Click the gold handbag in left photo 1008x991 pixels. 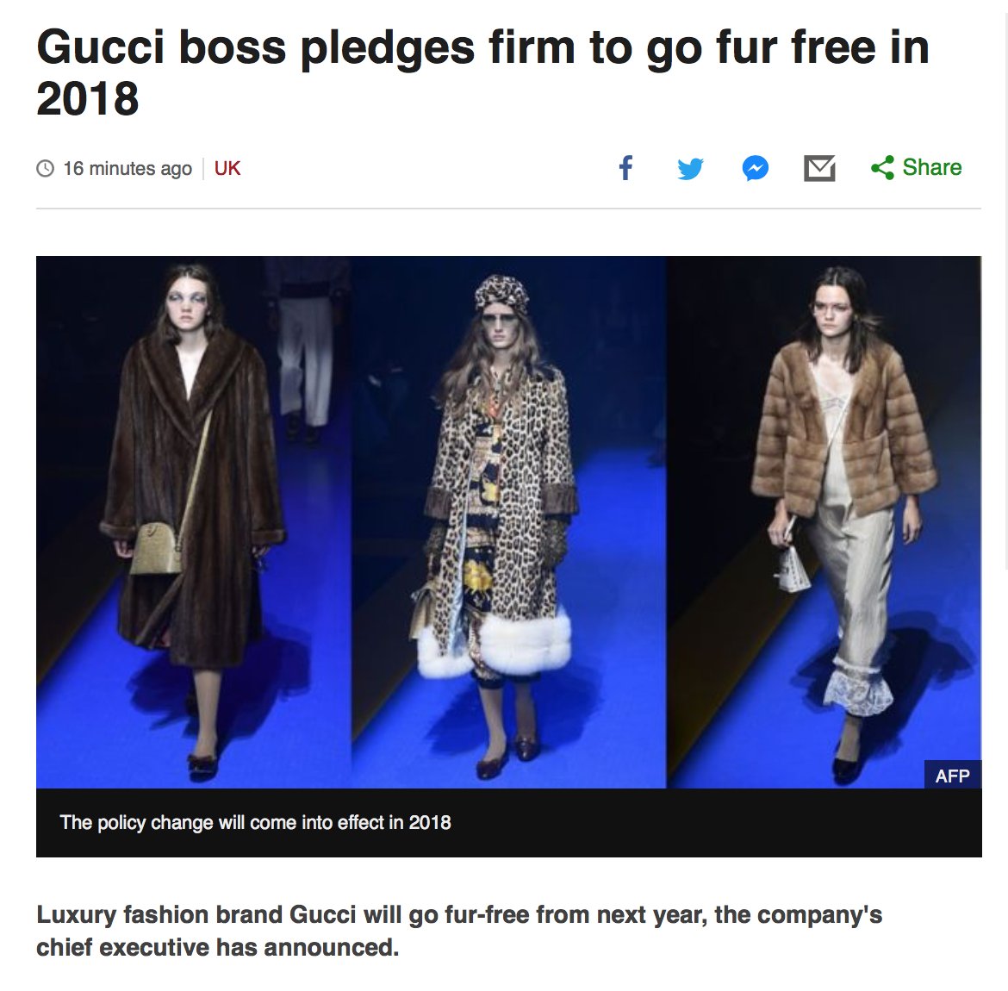tap(157, 548)
